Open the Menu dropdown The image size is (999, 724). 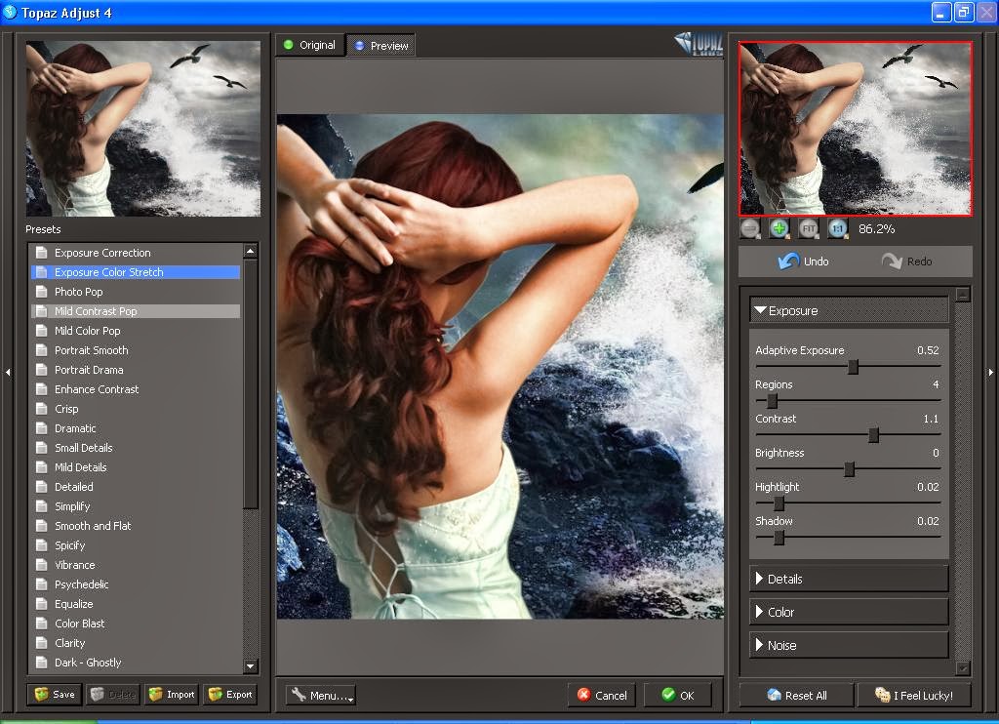point(321,696)
